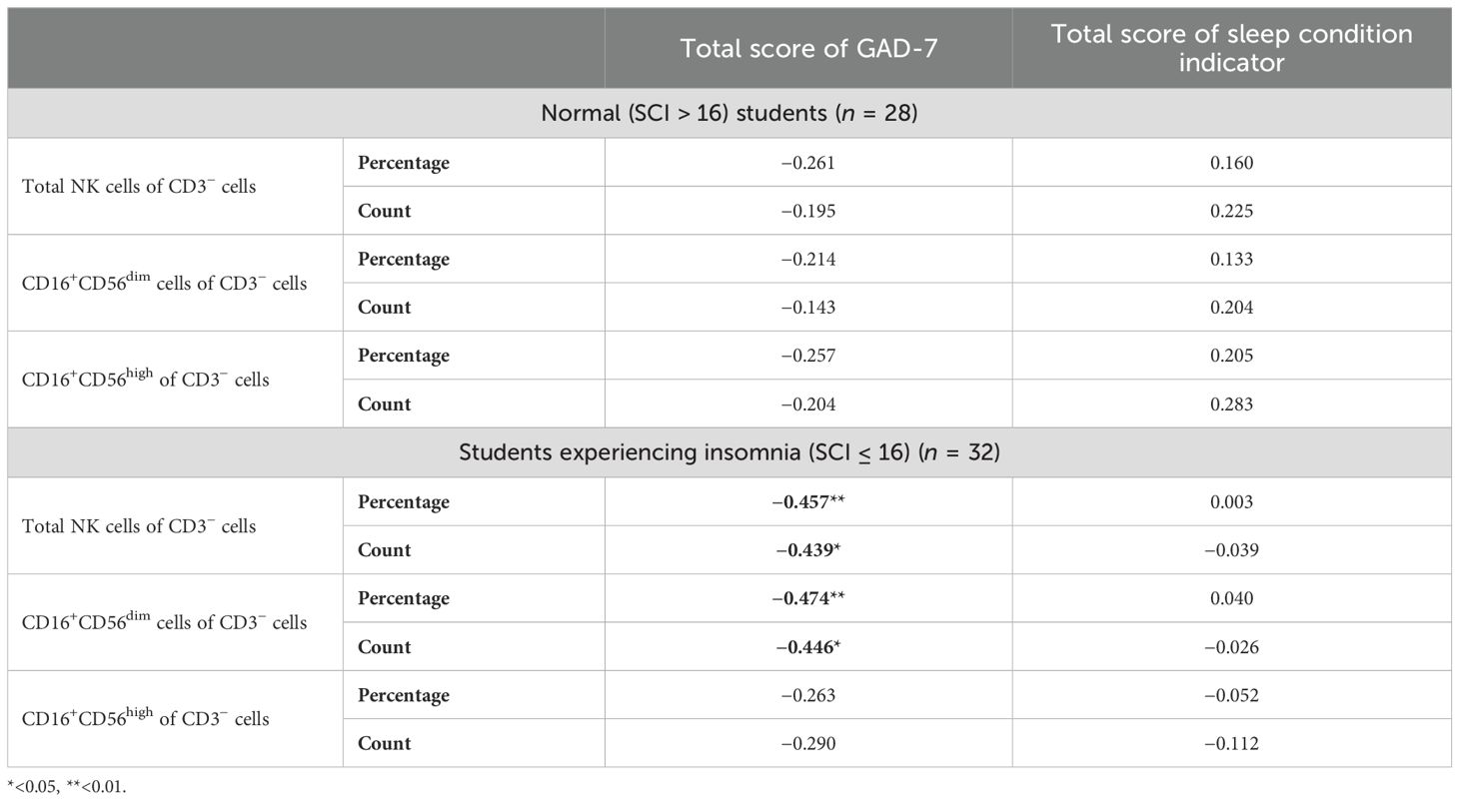Select the −0.474** cell
1459x802 pixels.
(x=808, y=598)
